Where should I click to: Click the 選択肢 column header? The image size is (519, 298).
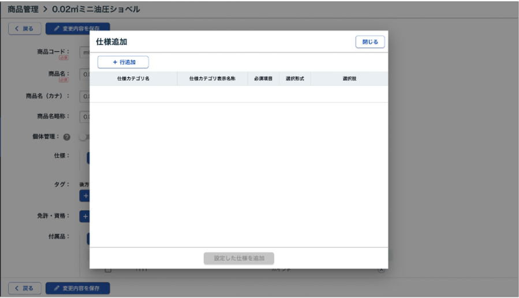point(349,78)
